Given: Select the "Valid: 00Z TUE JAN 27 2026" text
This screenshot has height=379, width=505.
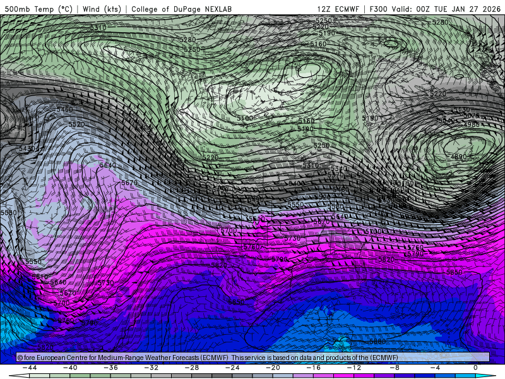Looking at the screenshot, I should pos(446,9).
